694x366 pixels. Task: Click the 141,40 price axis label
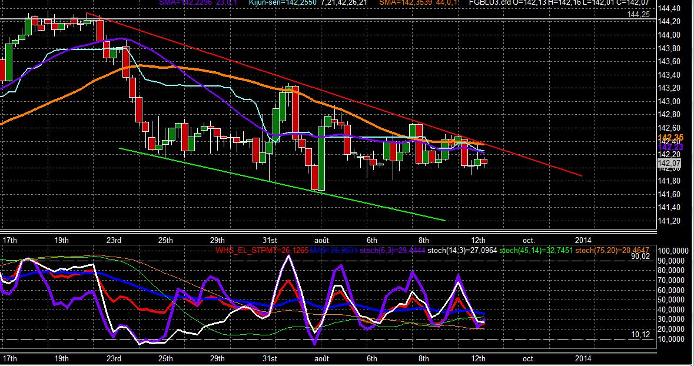click(x=670, y=208)
